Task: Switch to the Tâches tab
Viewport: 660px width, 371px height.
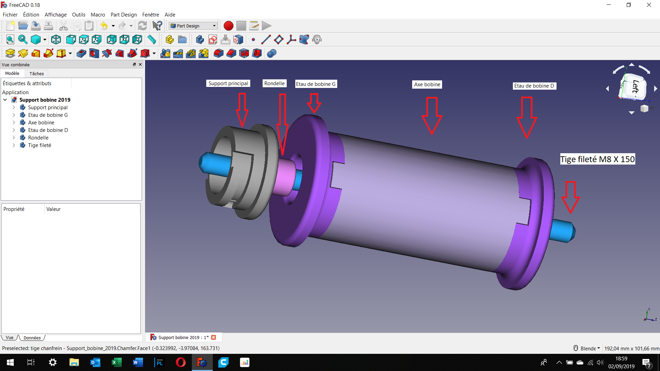Action: point(36,74)
